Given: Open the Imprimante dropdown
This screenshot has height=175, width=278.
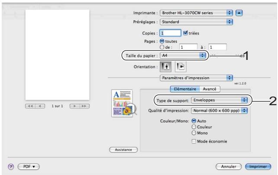Looking at the screenshot, I should (x=196, y=13).
